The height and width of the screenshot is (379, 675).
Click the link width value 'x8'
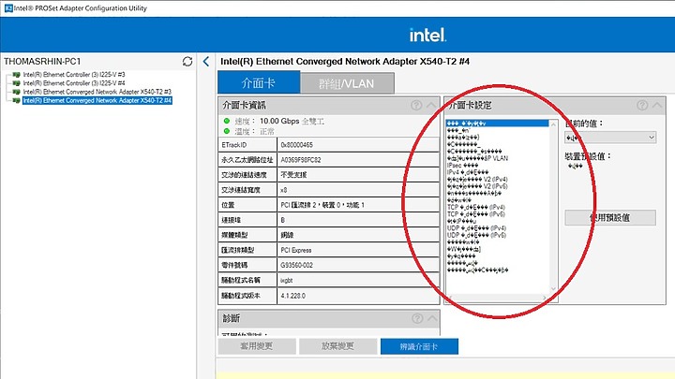284,190
